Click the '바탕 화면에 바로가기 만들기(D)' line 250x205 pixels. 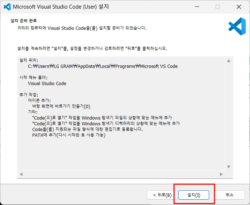tap(61, 106)
